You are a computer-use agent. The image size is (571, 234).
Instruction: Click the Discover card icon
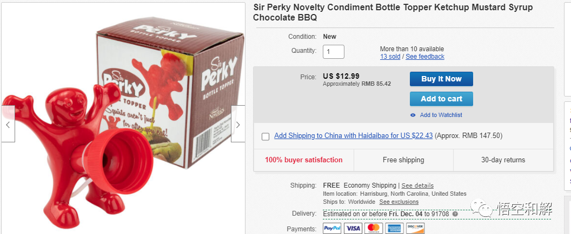(x=415, y=229)
